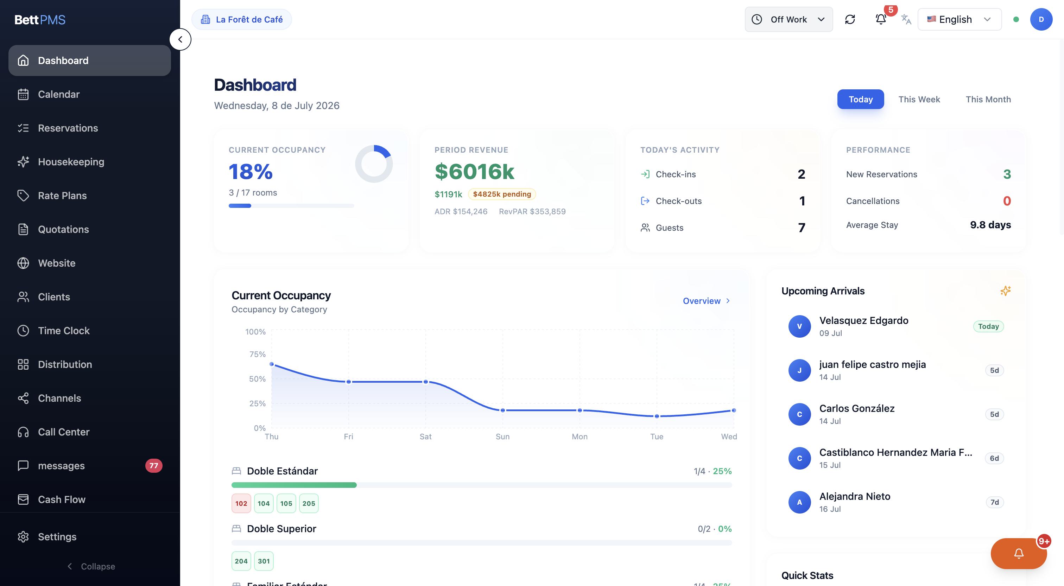The height and width of the screenshot is (586, 1064).
Task: Open Carlos González arrival entry
Action: click(896, 414)
